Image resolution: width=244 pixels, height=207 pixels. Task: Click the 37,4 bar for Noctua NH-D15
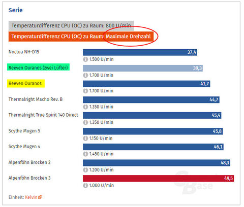(x=140, y=52)
